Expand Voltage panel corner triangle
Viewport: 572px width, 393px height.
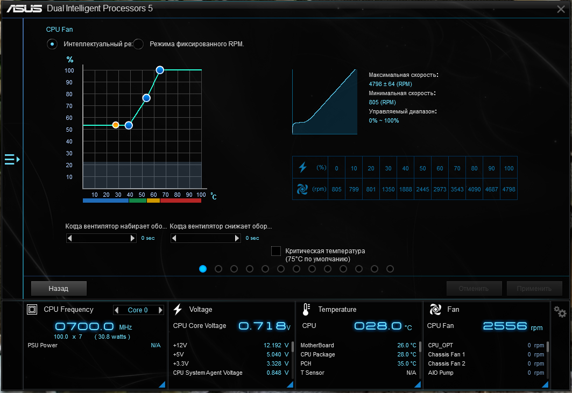pos(290,384)
